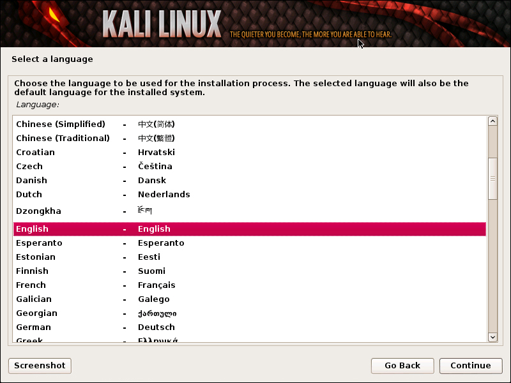Select Dutch language entry

tap(250, 194)
